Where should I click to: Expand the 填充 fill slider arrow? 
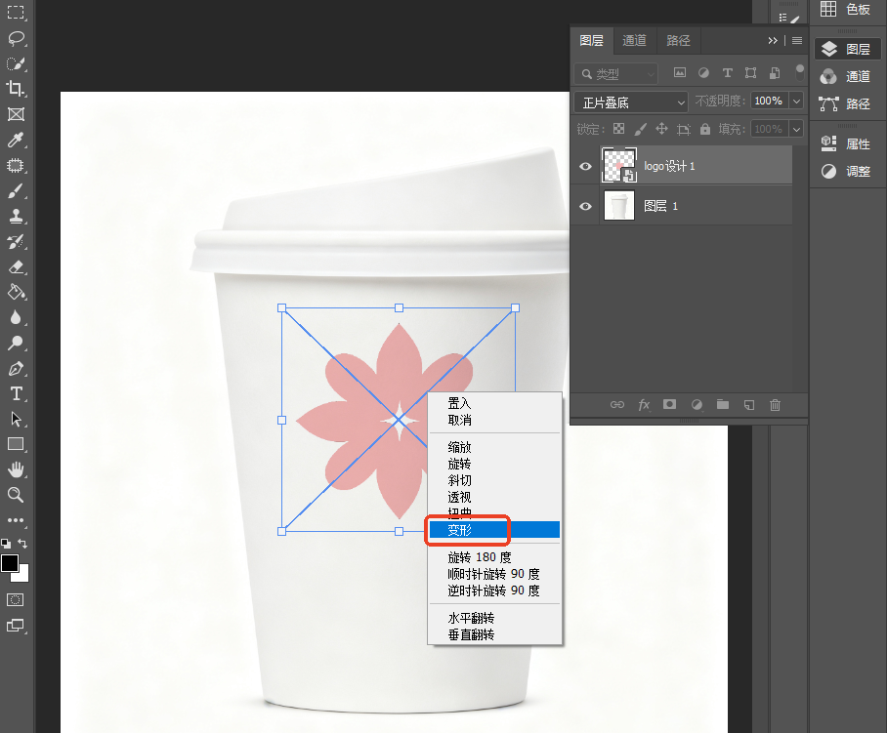pos(796,130)
